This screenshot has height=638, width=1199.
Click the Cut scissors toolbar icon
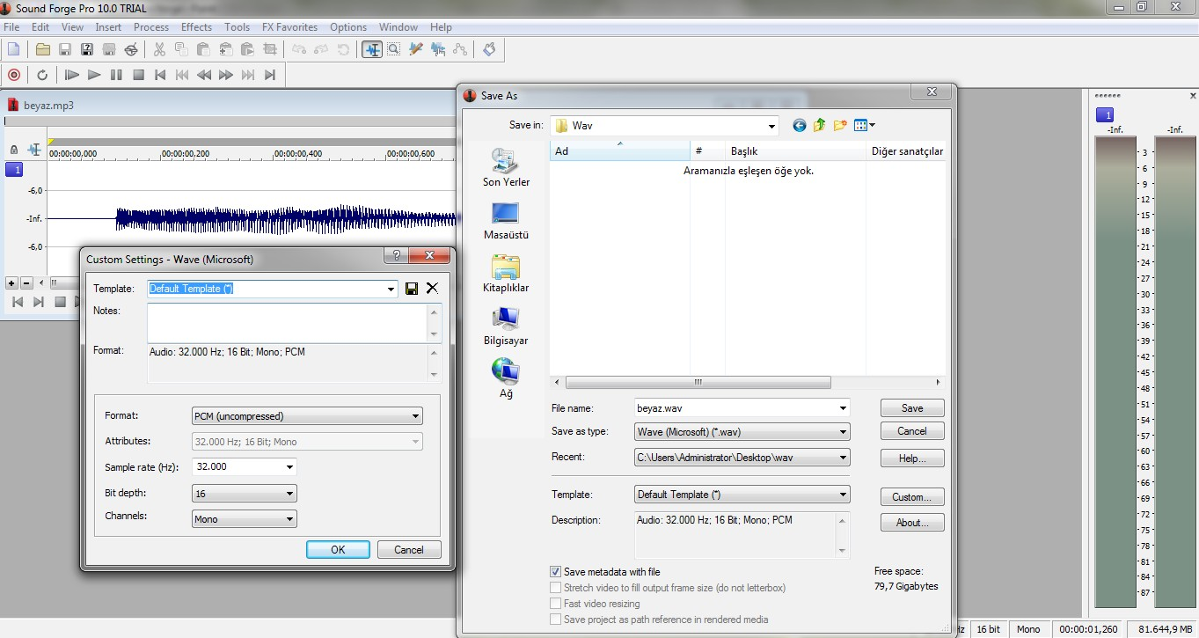tap(159, 49)
